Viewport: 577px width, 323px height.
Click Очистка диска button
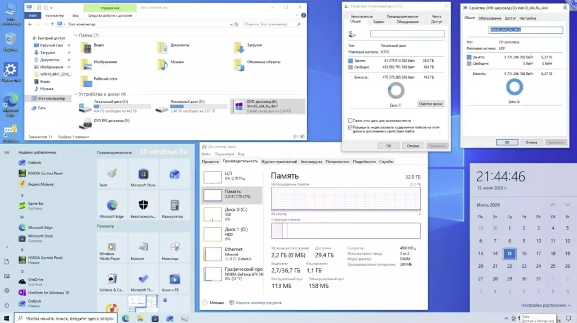[430, 104]
